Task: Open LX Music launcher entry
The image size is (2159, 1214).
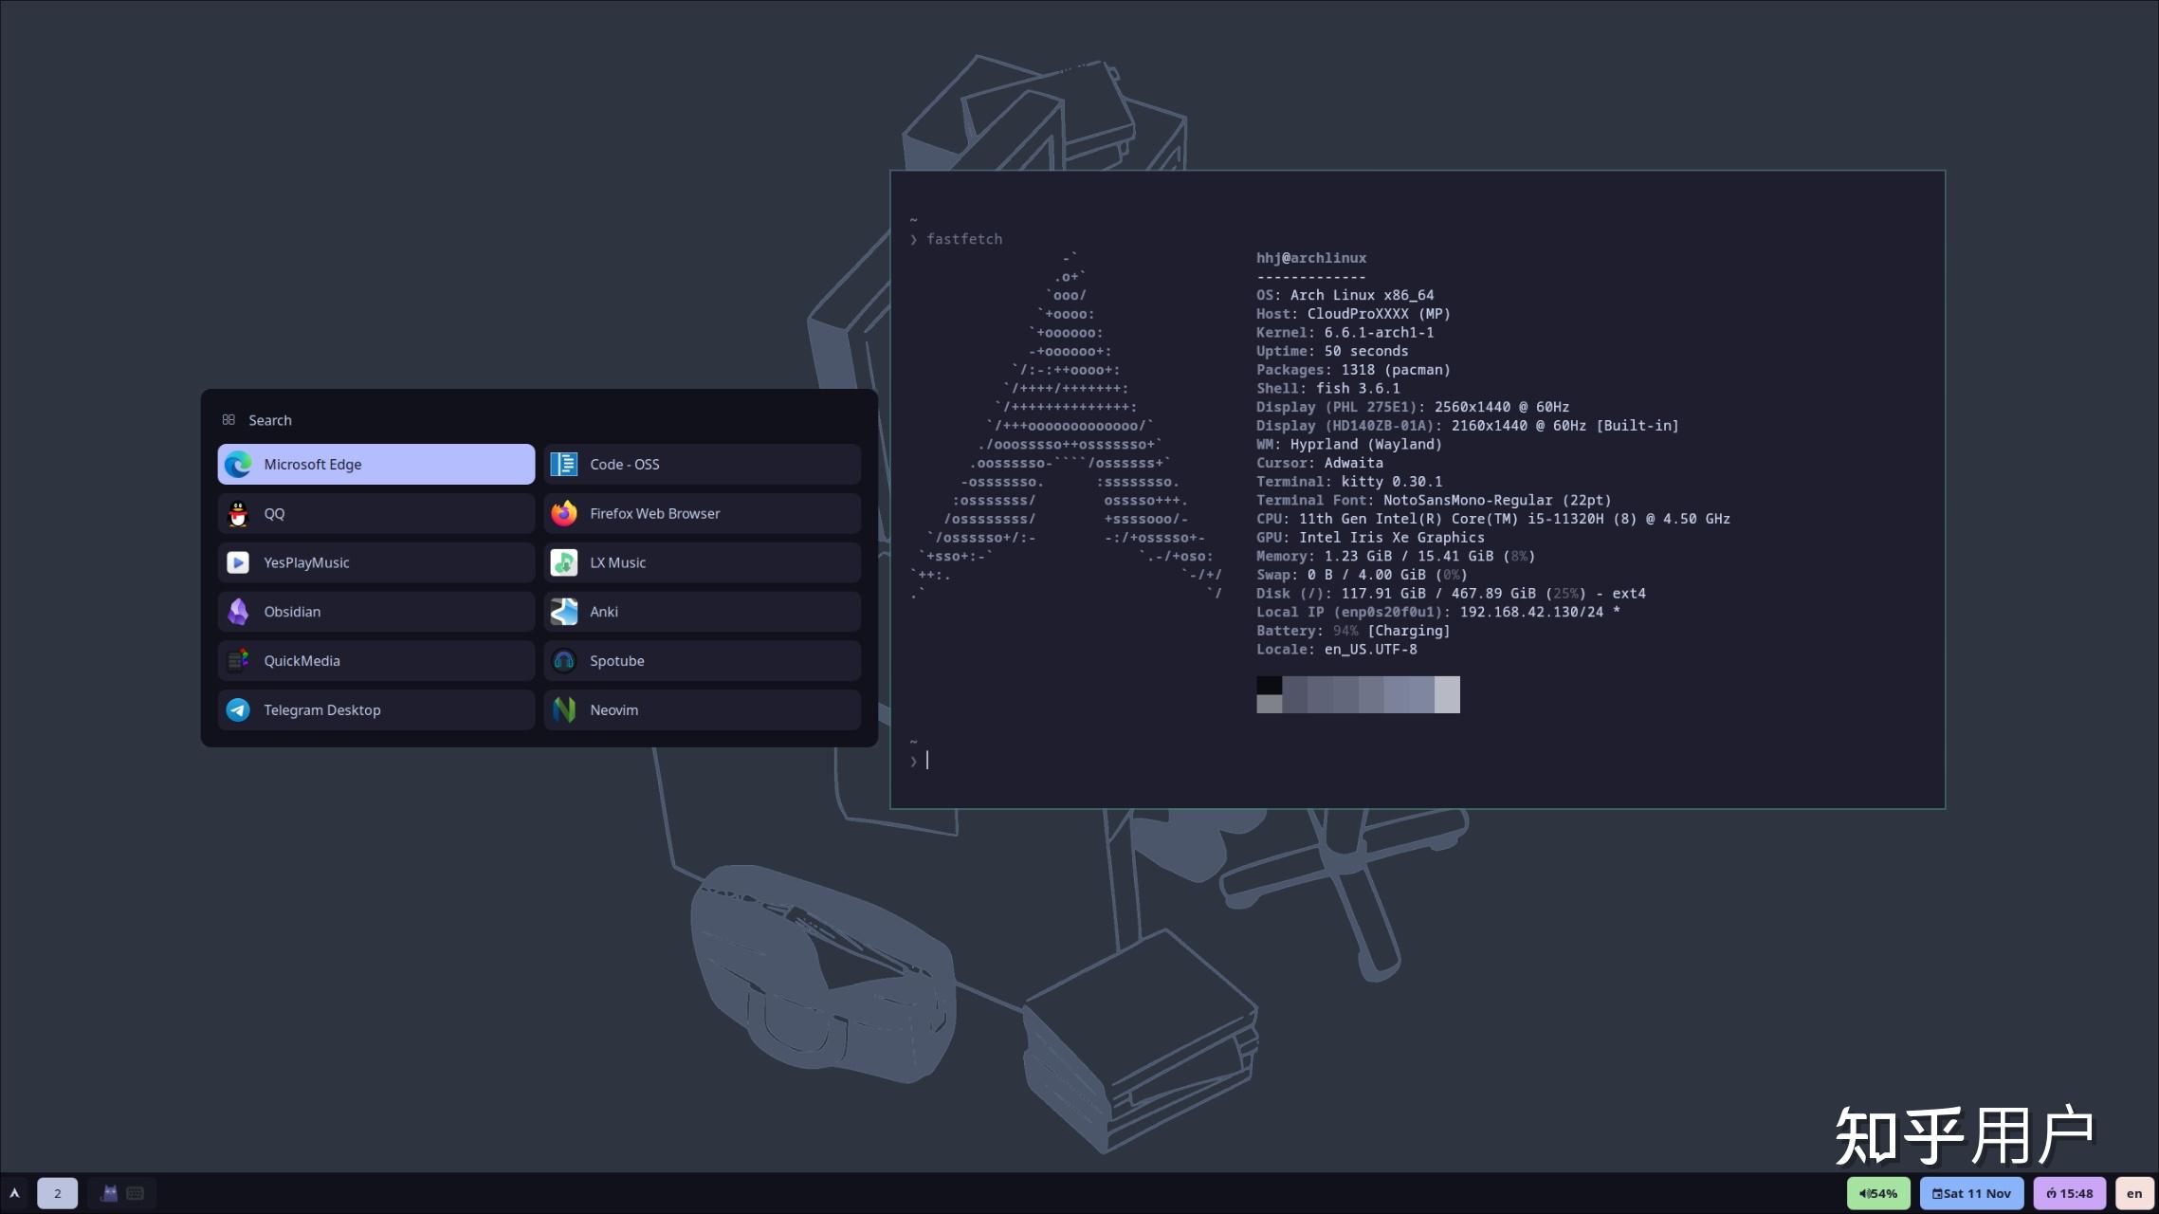Action: (x=702, y=562)
